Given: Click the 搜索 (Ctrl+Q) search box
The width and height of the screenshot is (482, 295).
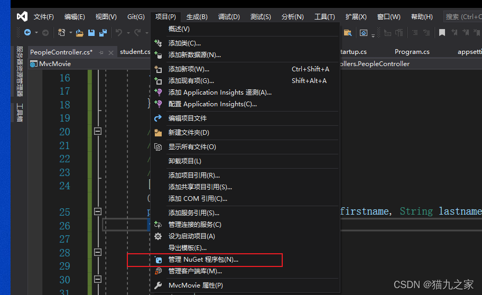Looking at the screenshot, I should [x=462, y=16].
